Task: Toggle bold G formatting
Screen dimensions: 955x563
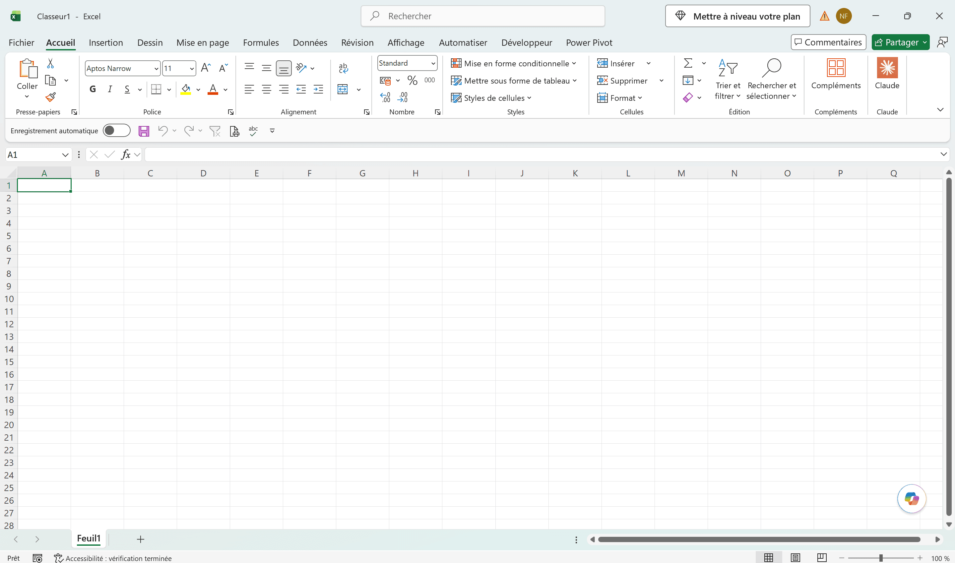Action: (93, 89)
